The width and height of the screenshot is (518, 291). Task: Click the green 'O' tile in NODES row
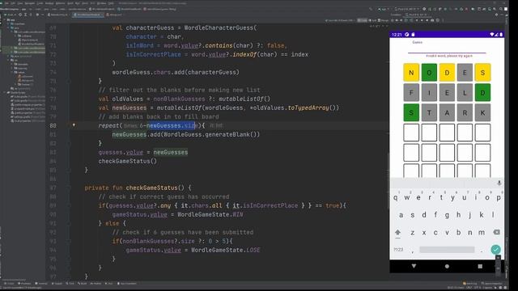coord(429,72)
